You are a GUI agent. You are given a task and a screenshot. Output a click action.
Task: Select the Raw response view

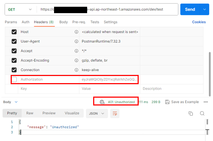pos(30,113)
